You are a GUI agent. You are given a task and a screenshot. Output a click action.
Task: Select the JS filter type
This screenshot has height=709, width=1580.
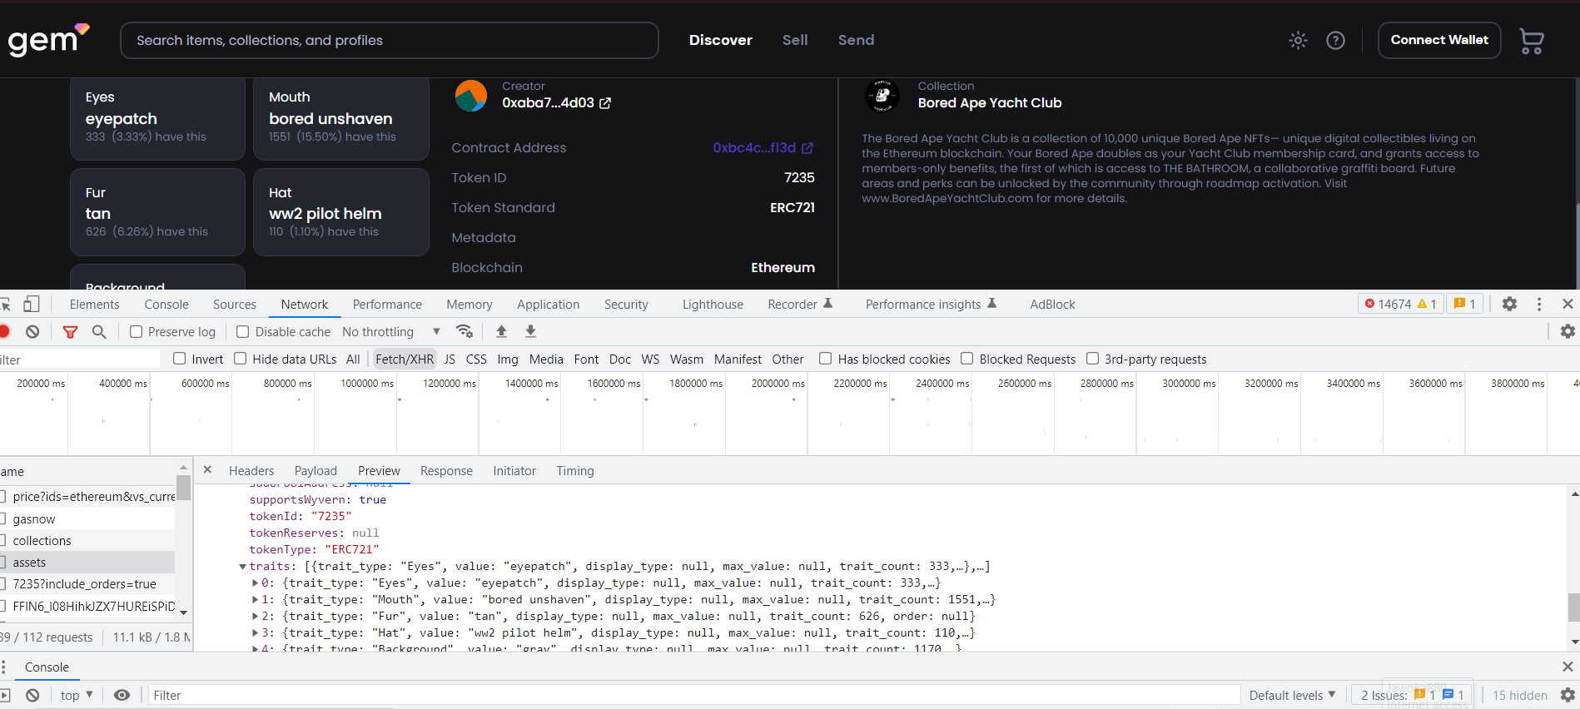(x=450, y=359)
